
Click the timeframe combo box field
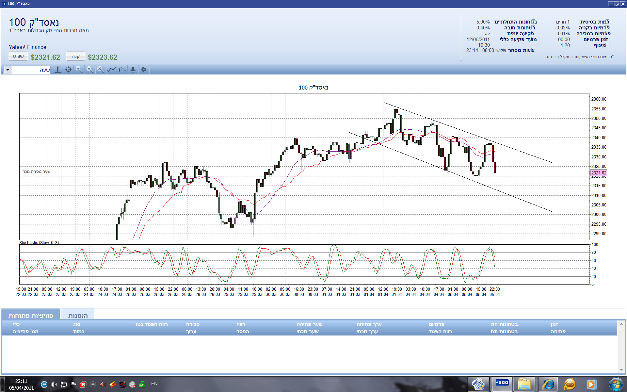31,70
